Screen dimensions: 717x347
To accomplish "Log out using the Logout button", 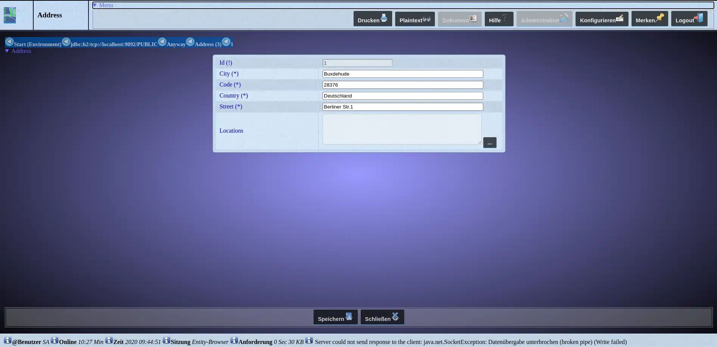I will click(689, 19).
